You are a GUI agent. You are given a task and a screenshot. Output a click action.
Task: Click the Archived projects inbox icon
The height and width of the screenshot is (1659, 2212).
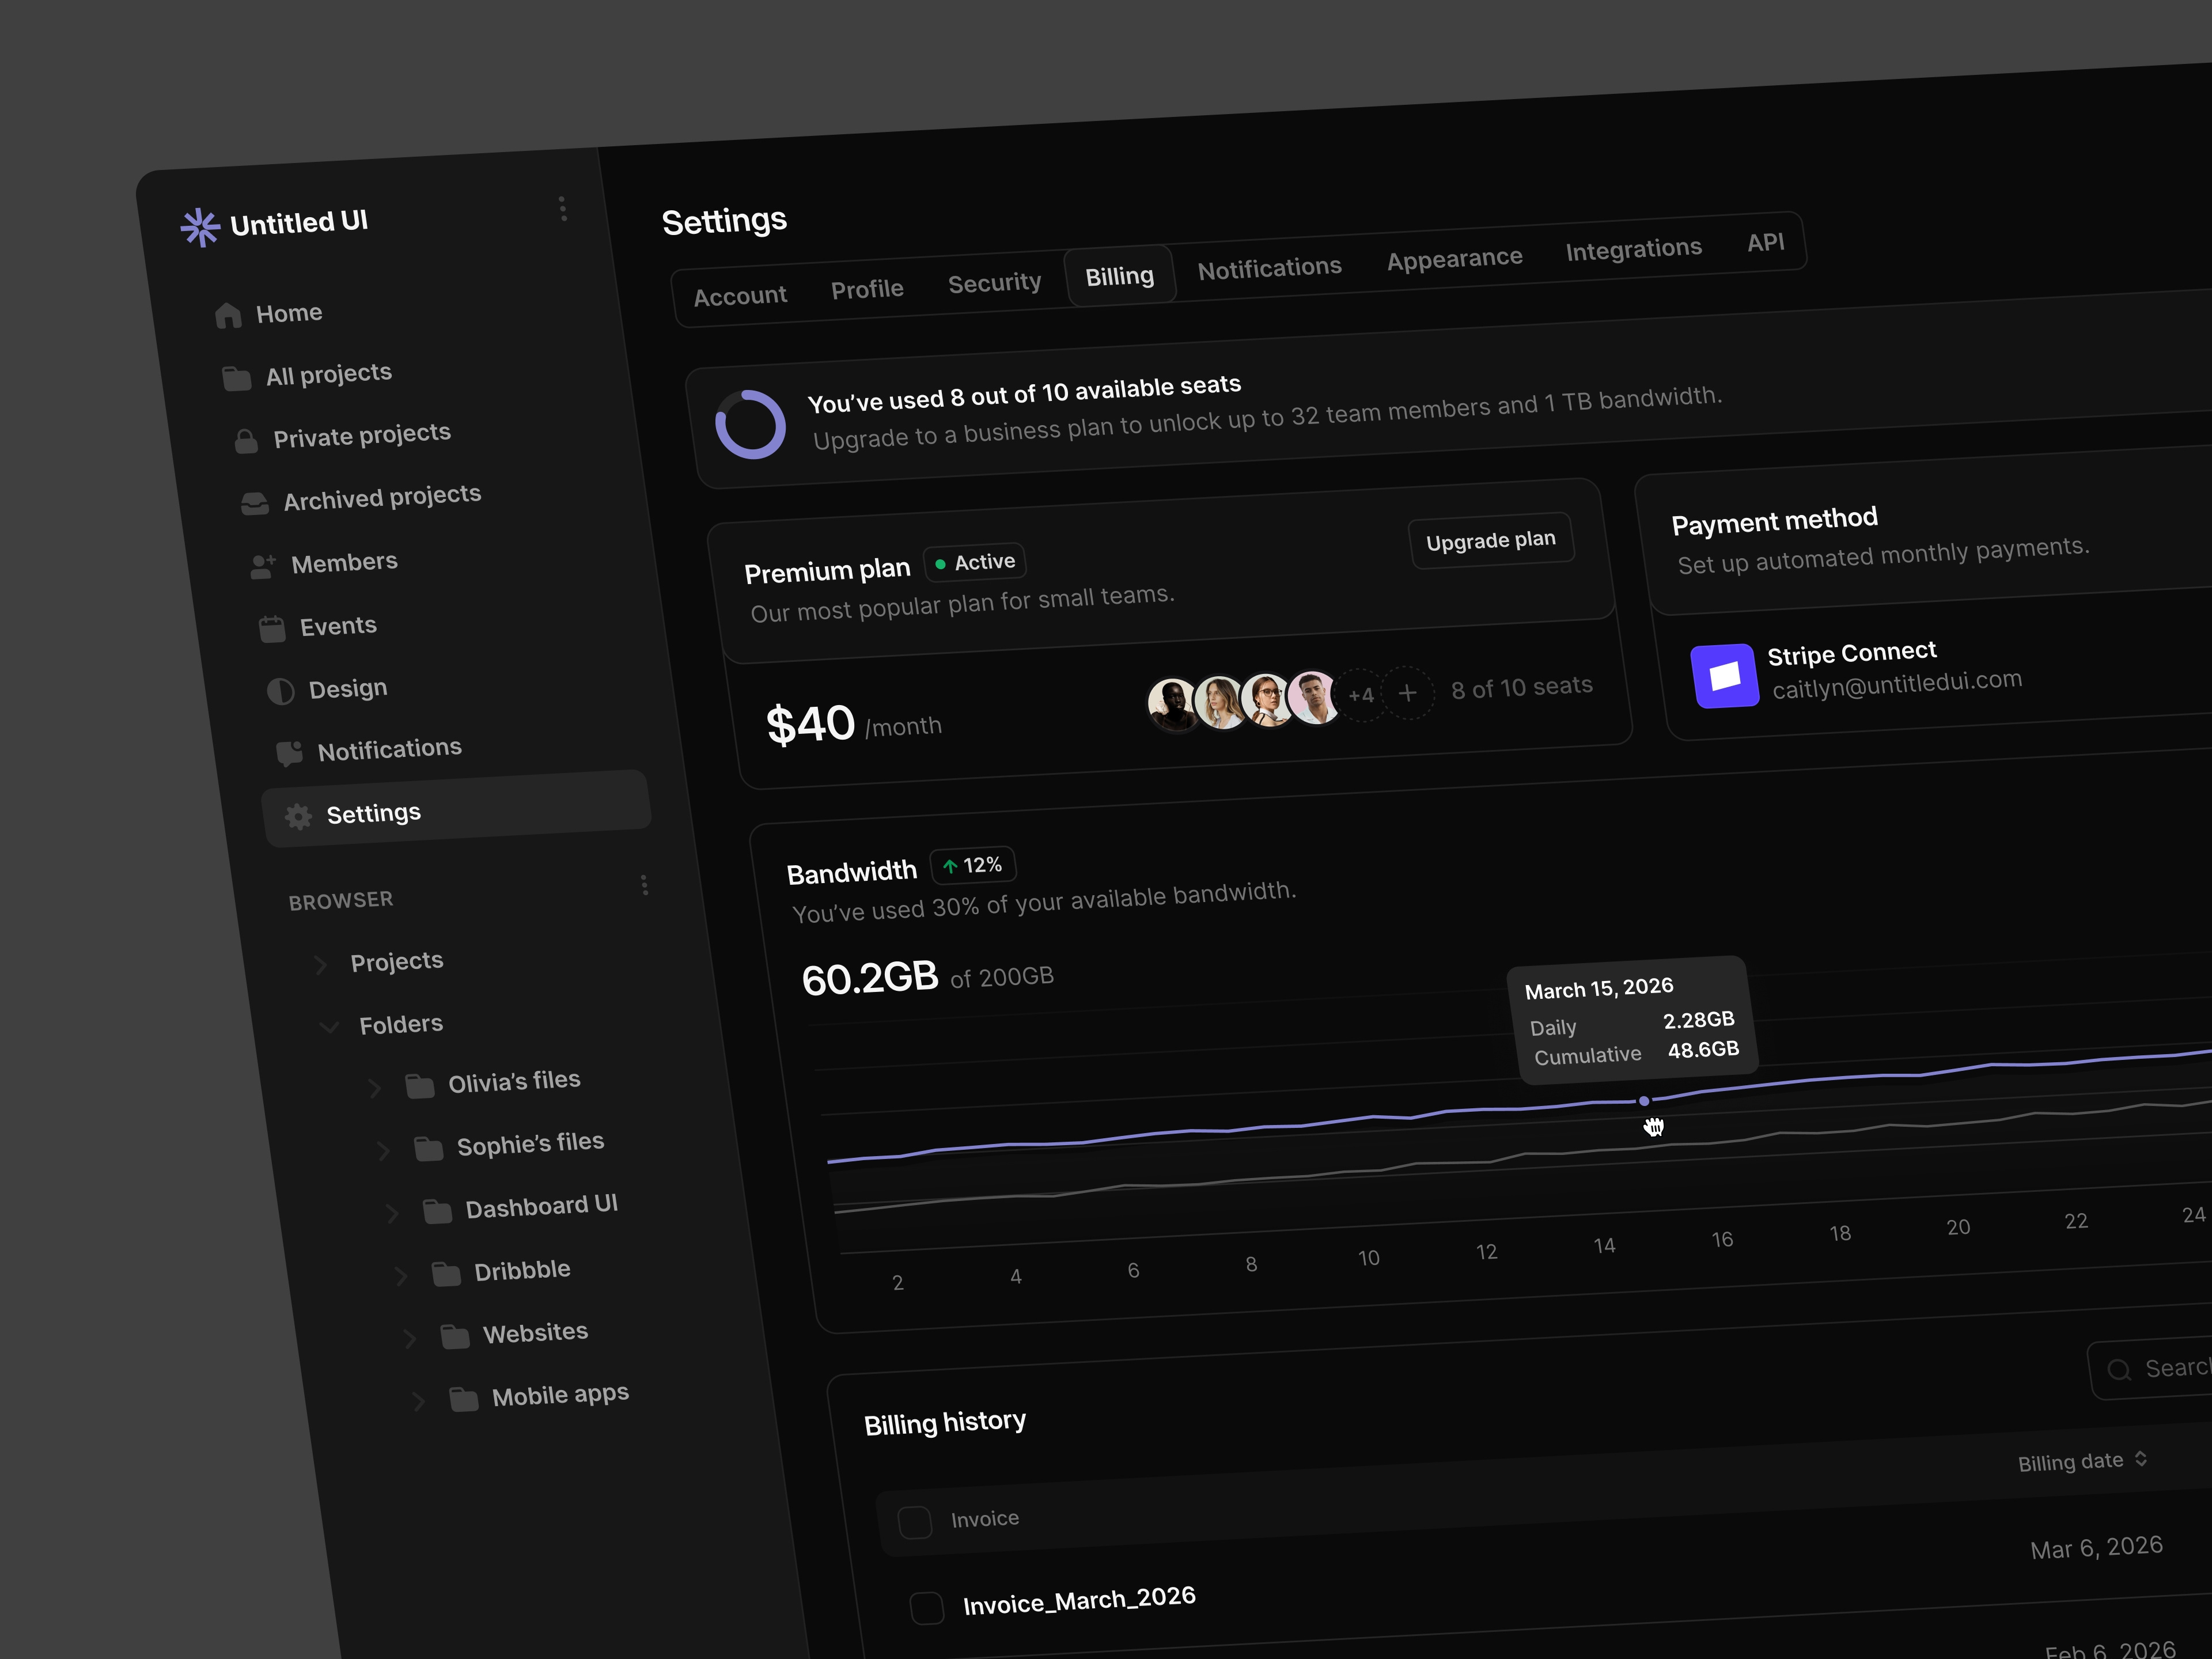254,503
